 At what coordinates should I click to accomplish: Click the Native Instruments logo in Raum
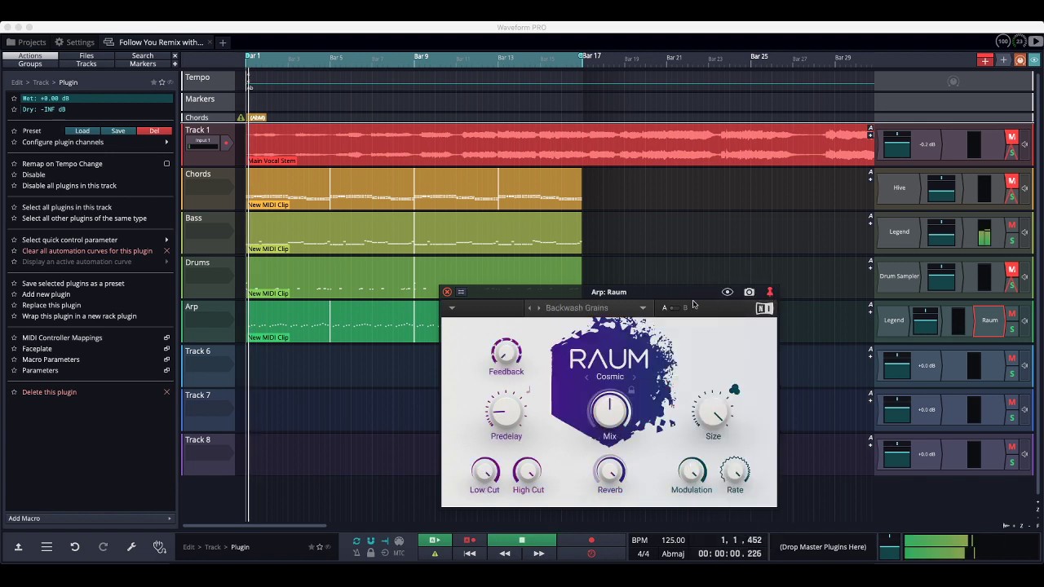[x=764, y=308]
